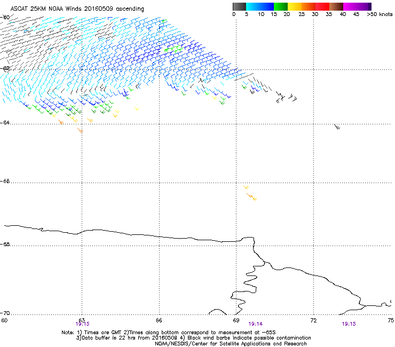Screen dimensions: 395x347
Task: Click the purple "19:15" time below longitude 63
Action: click(82, 324)
